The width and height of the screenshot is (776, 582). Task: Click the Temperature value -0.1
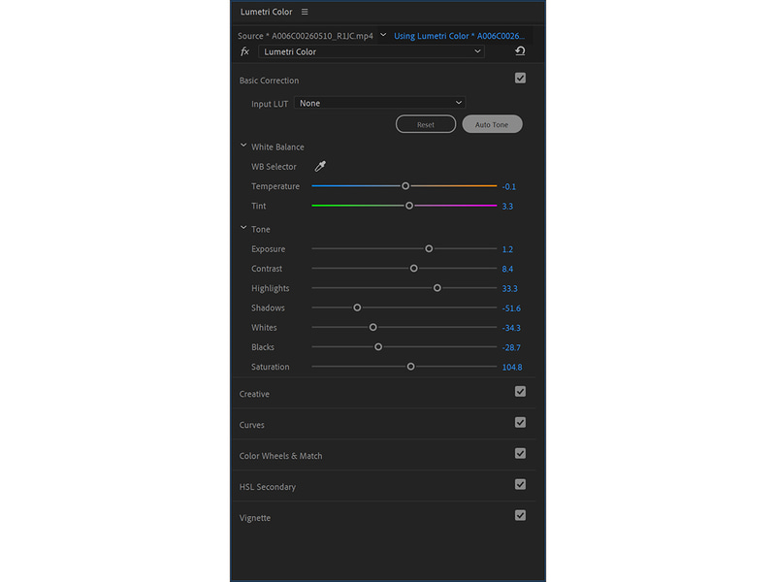[x=508, y=186]
